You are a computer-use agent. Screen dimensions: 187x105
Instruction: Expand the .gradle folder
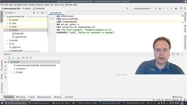[7, 20]
